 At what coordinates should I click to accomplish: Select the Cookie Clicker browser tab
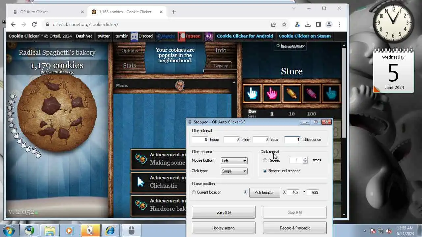127,12
